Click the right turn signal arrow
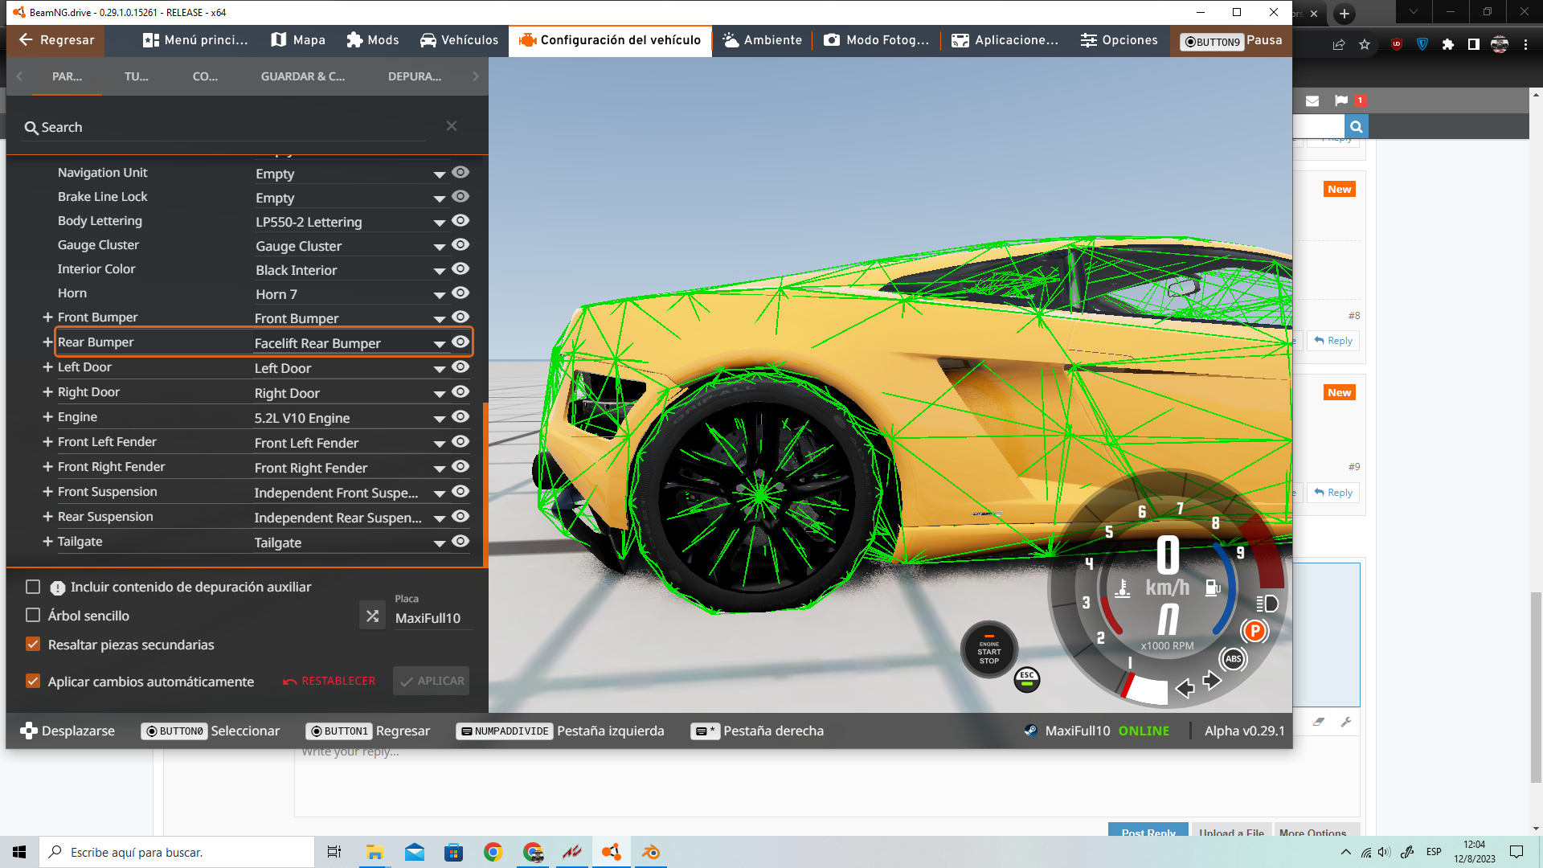 [x=1212, y=682]
